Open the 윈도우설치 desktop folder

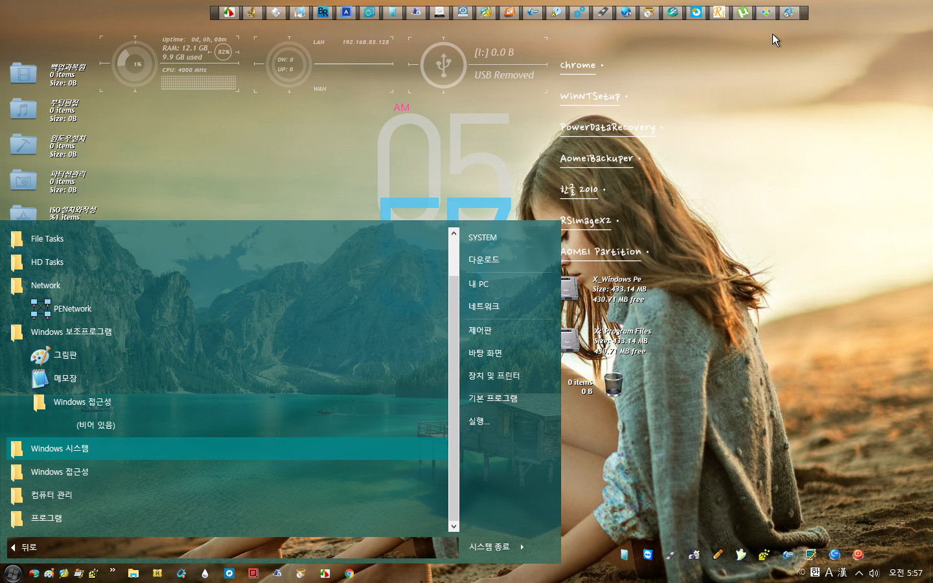pyautogui.click(x=23, y=144)
